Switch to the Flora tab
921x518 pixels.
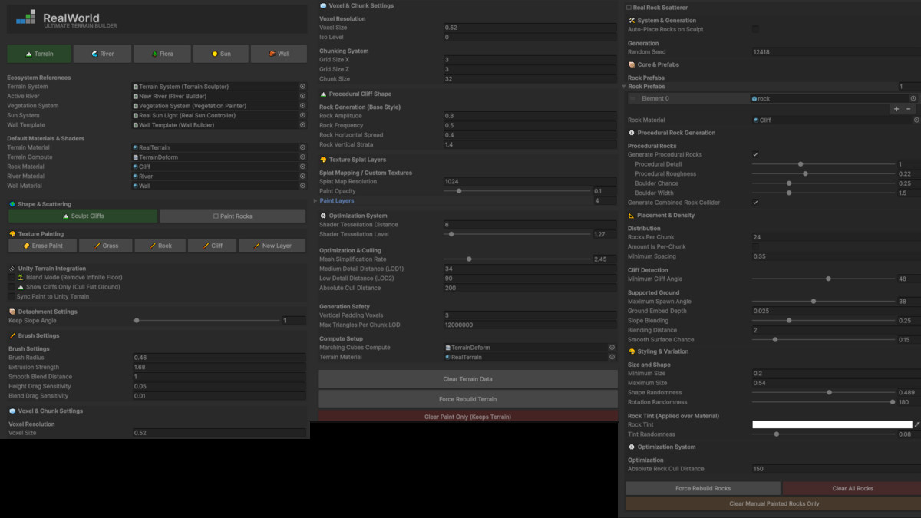(x=162, y=54)
